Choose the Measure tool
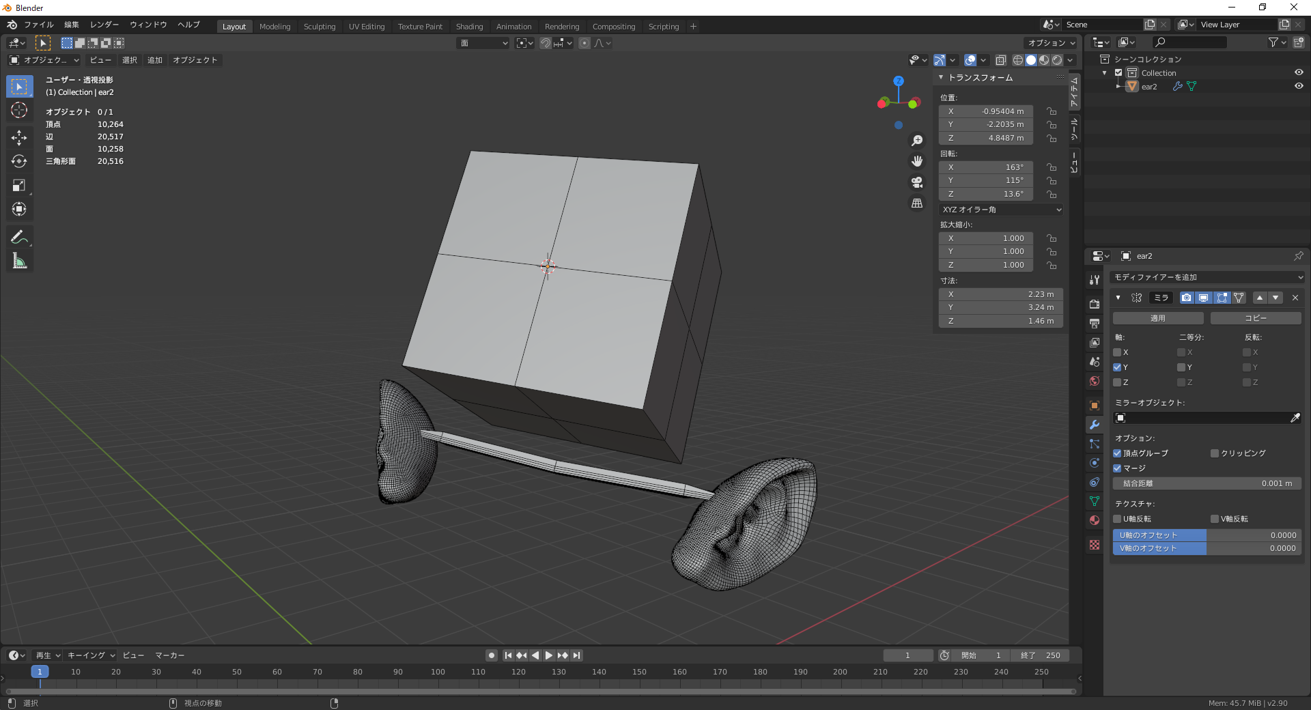Screen dimensions: 1311x710 coord(19,261)
